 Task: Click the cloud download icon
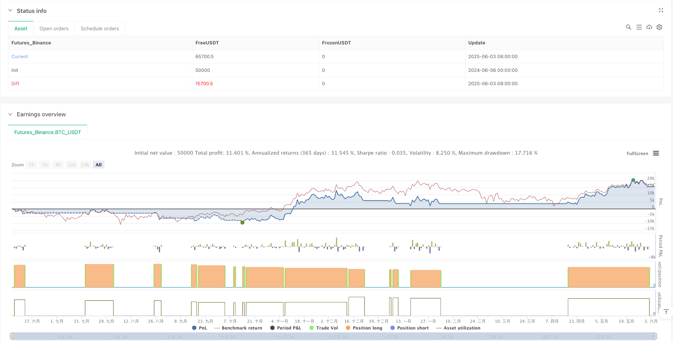pos(649,27)
